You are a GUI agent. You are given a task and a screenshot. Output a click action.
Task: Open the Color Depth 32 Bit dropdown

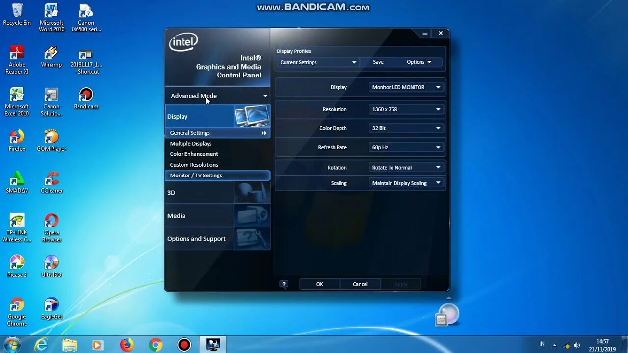coord(406,128)
